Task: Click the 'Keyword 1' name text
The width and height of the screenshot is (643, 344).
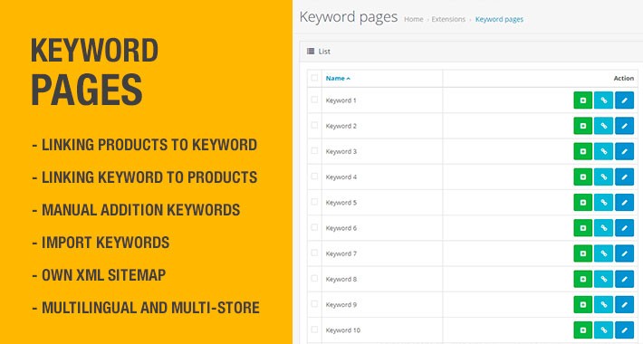Action: coord(341,100)
